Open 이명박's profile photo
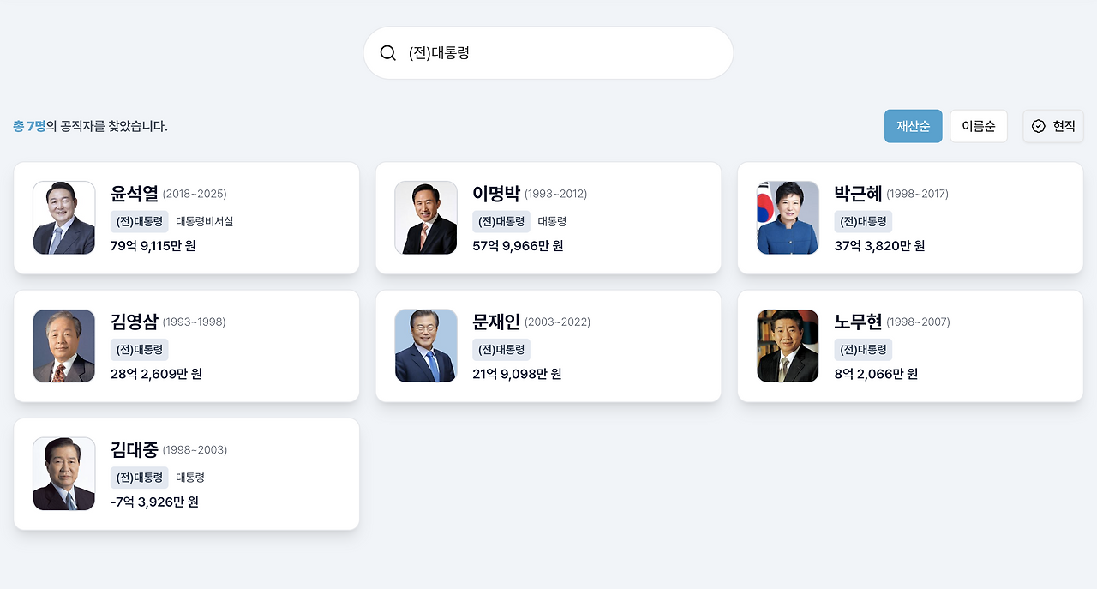The image size is (1097, 589). point(426,218)
